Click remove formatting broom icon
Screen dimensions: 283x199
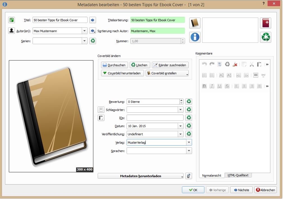(235, 64)
